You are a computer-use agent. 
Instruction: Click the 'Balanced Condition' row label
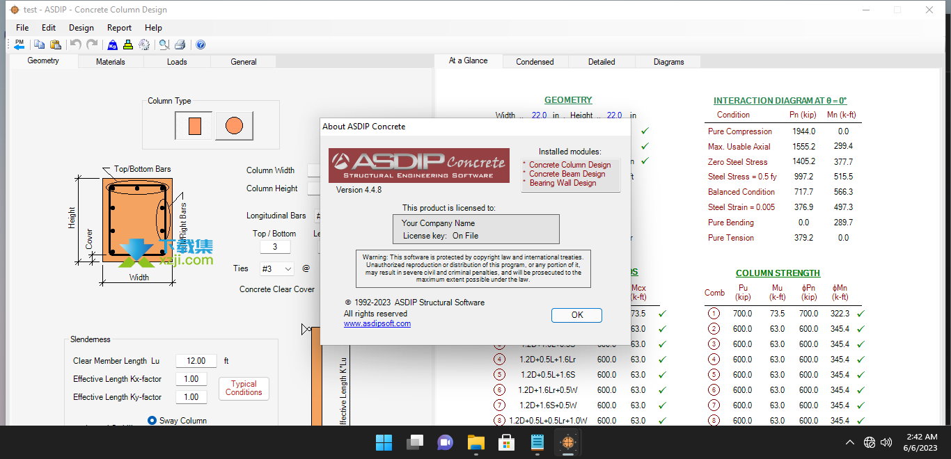click(x=741, y=192)
